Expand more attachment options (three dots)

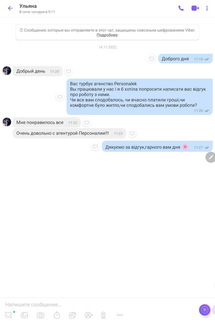point(120,315)
